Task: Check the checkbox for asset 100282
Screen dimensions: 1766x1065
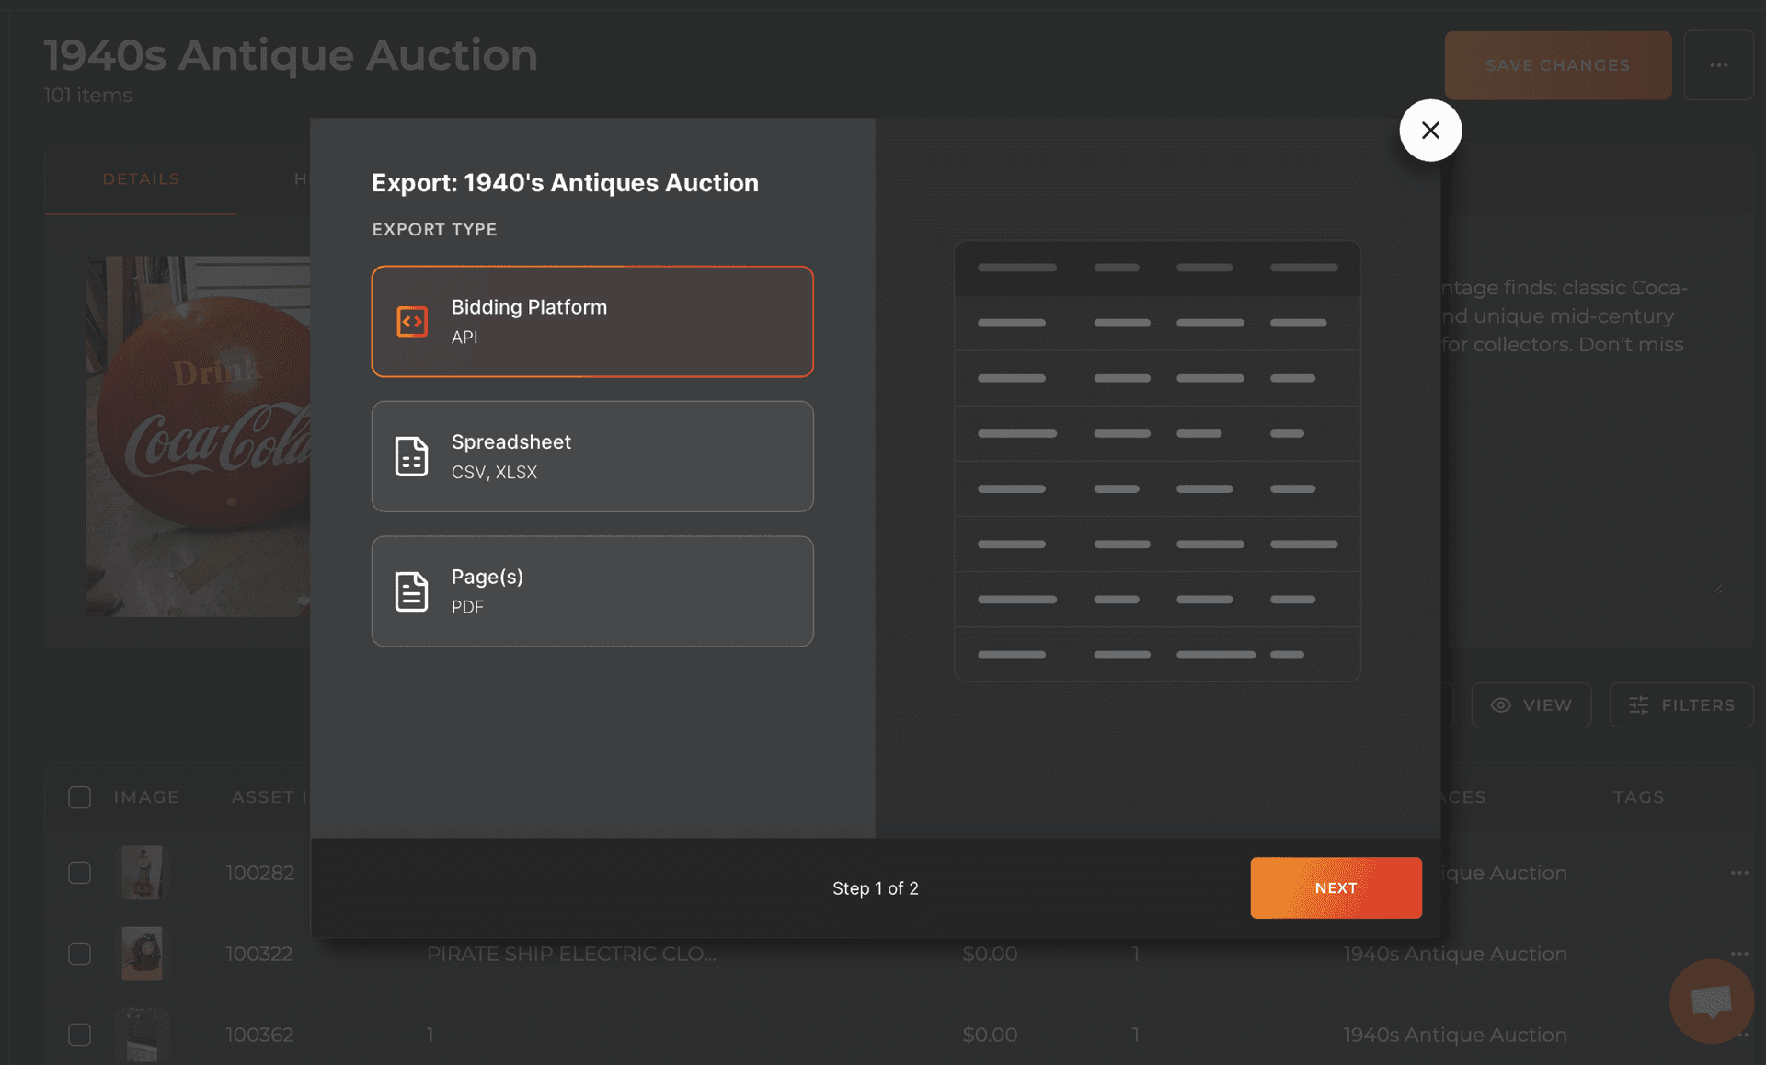Action: tap(80, 873)
